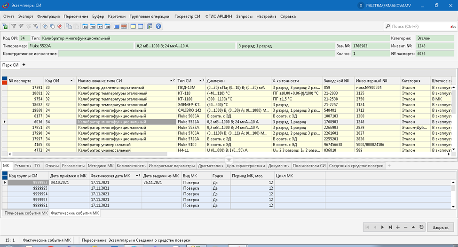Click the table icon with green arrow
The image size is (458, 247).
[x=150, y=26]
